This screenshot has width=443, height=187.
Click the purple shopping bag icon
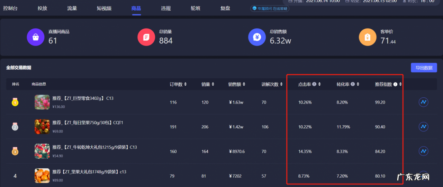pyautogui.click(x=36, y=37)
